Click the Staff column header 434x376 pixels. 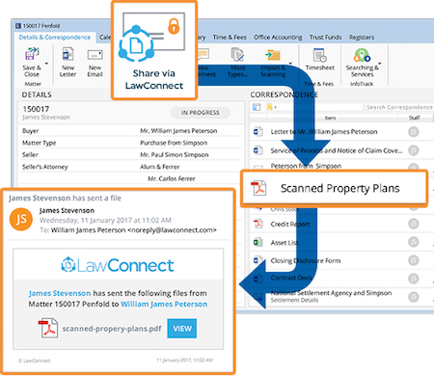[x=415, y=118]
